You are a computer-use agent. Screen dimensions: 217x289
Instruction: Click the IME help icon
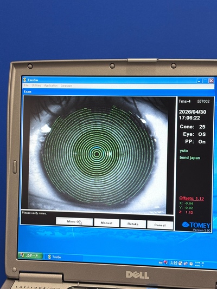tap(191, 264)
